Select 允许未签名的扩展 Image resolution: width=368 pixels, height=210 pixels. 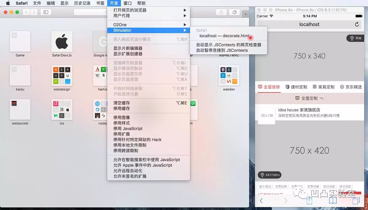tap(148, 176)
